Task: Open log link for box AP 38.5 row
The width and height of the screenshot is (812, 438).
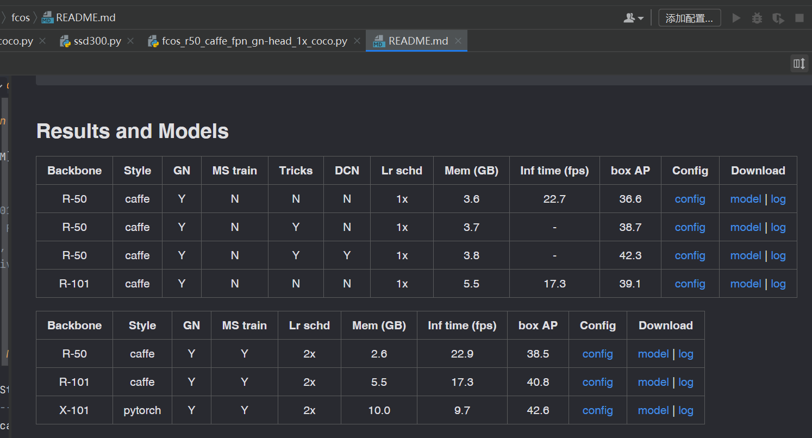Action: [686, 354]
